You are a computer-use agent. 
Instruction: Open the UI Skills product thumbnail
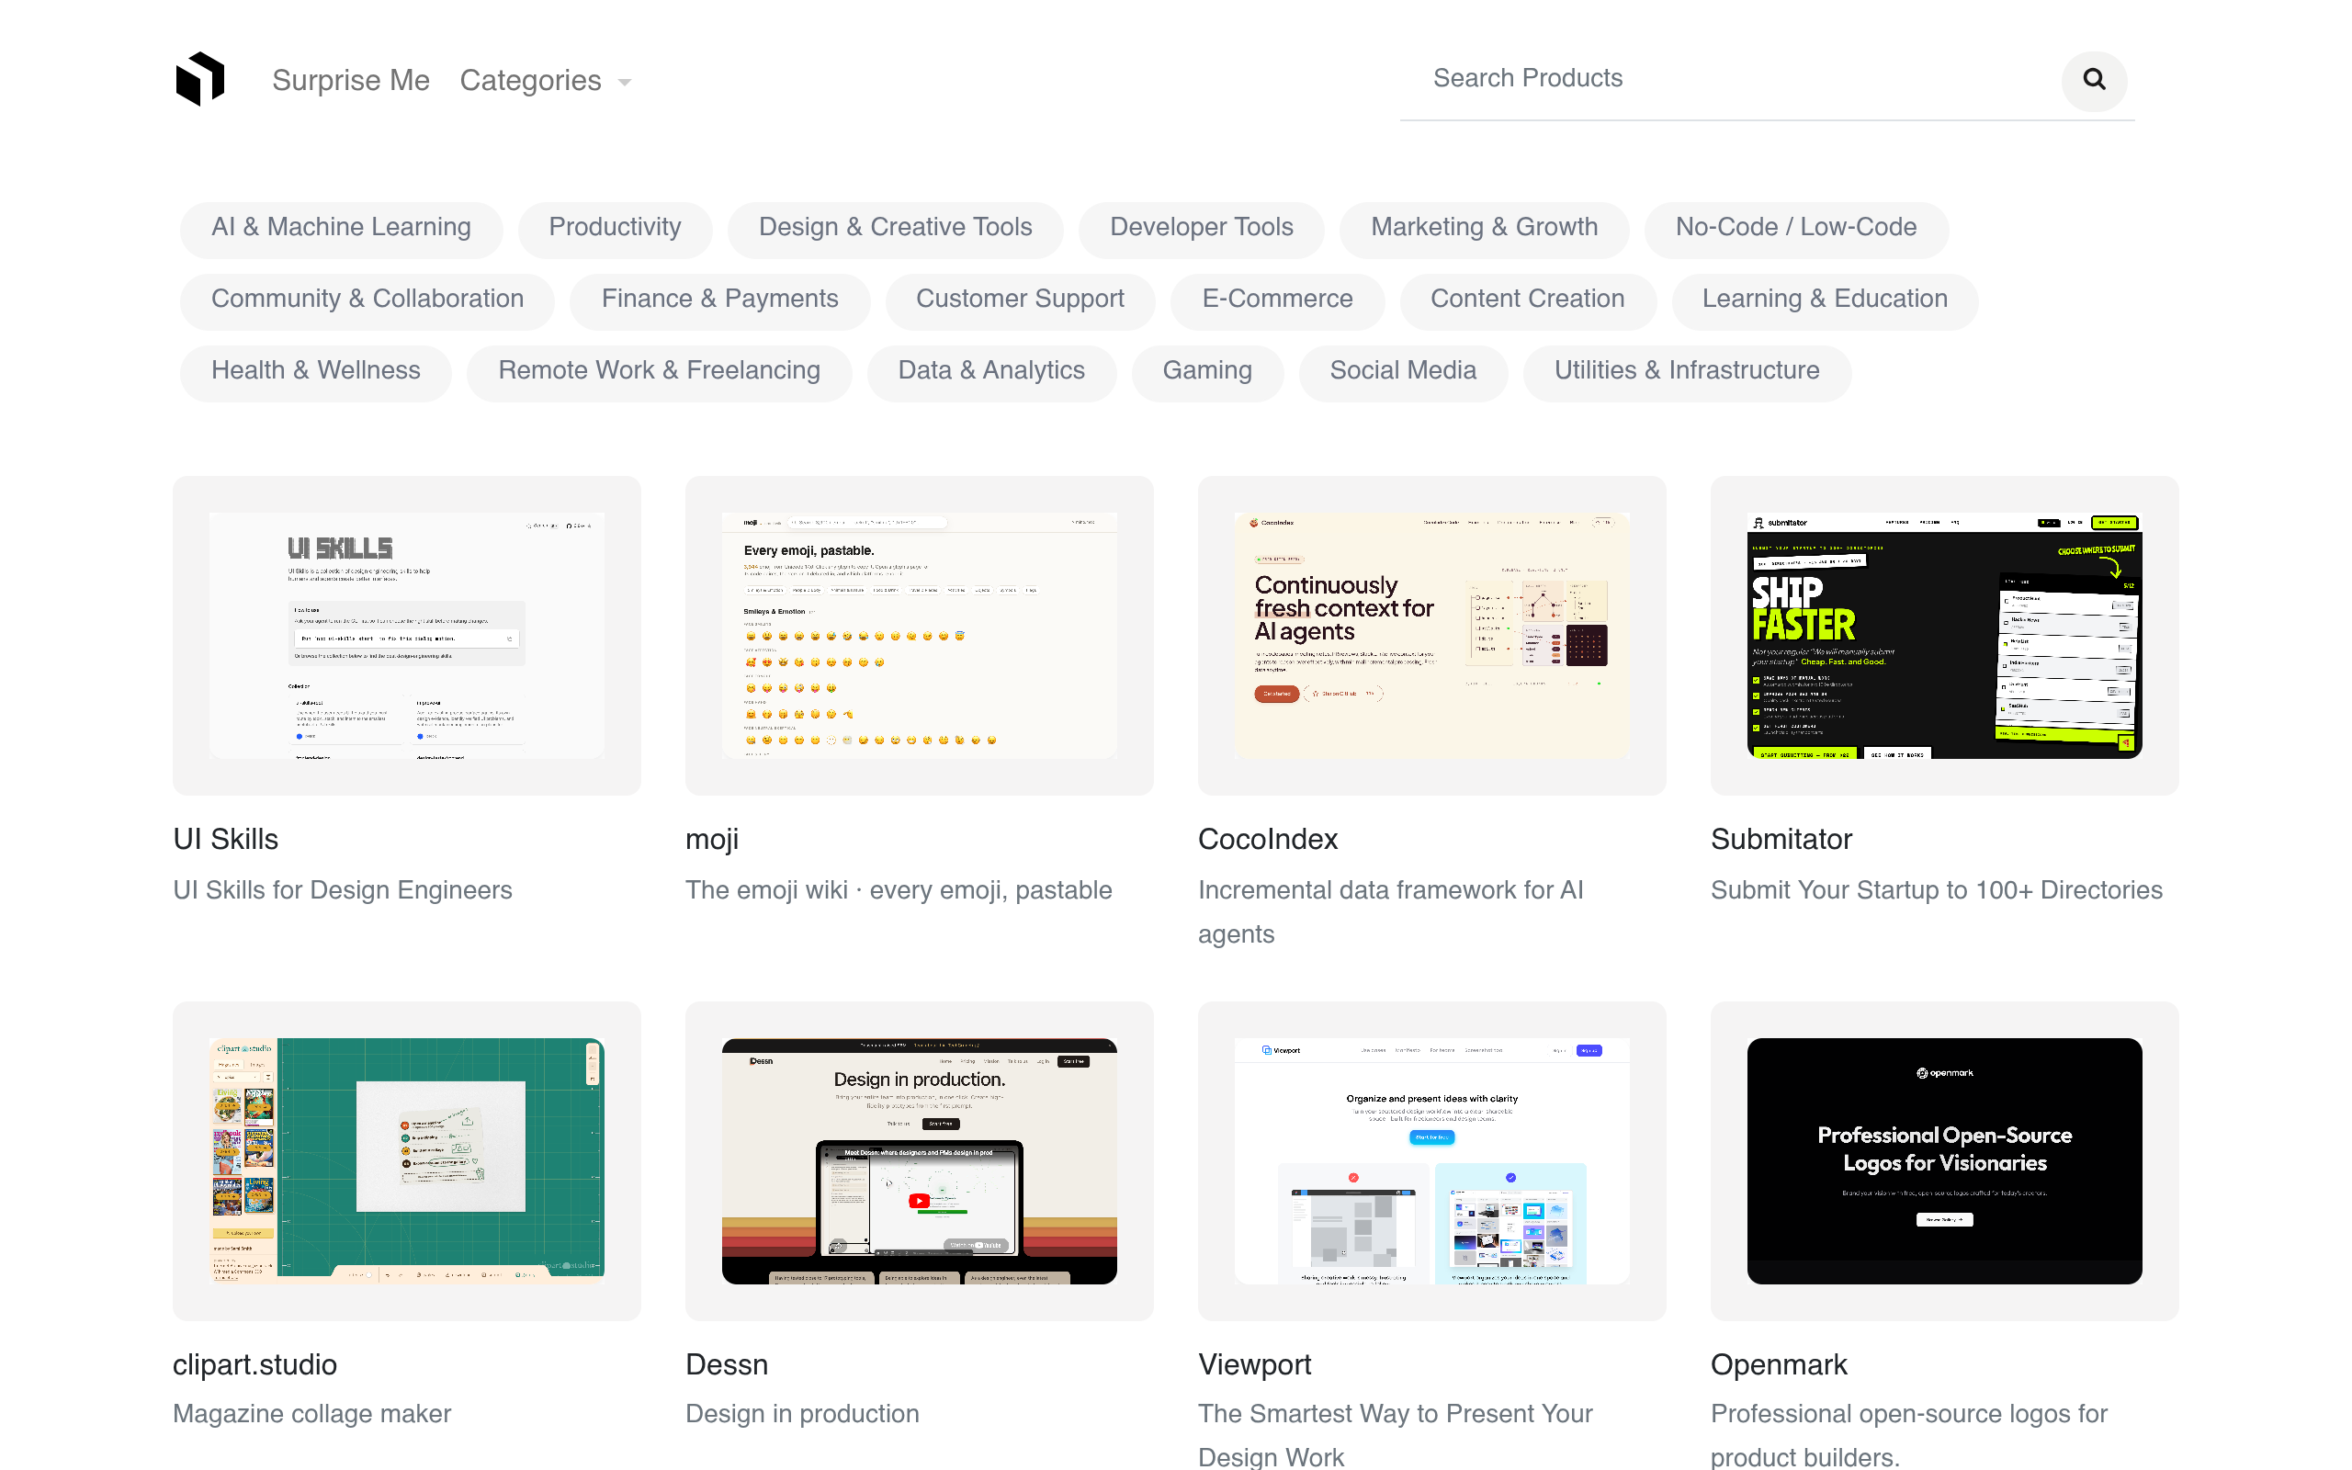click(x=406, y=636)
